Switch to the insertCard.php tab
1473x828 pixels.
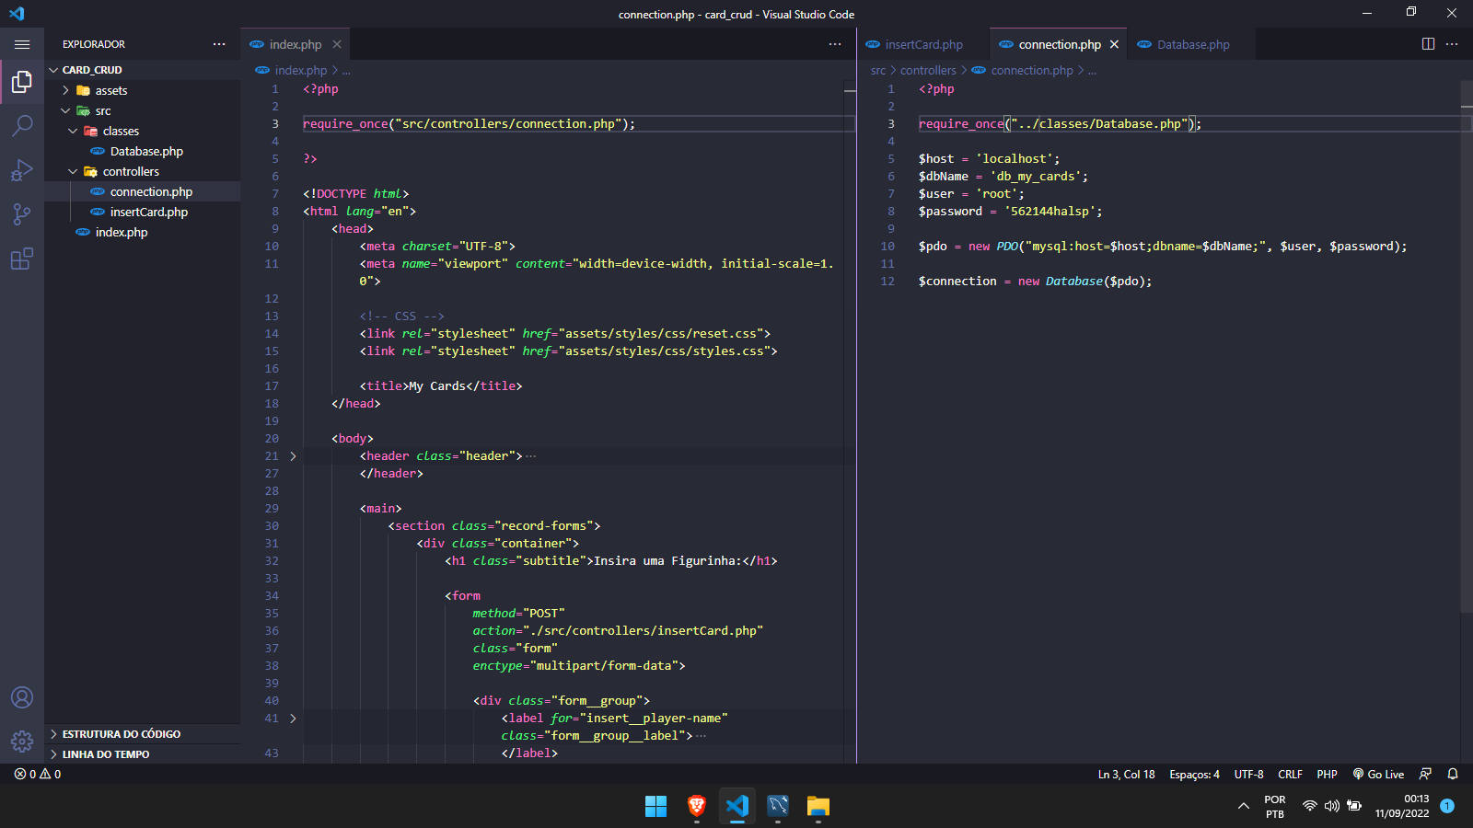tap(923, 44)
